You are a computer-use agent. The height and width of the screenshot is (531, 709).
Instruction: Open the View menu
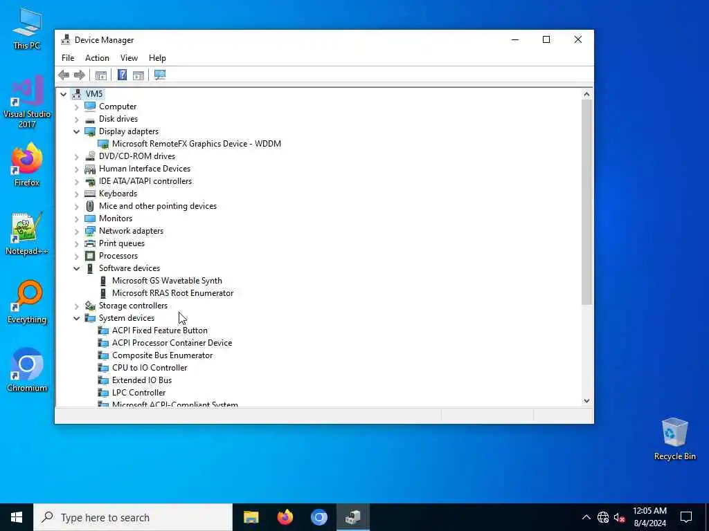click(x=129, y=58)
